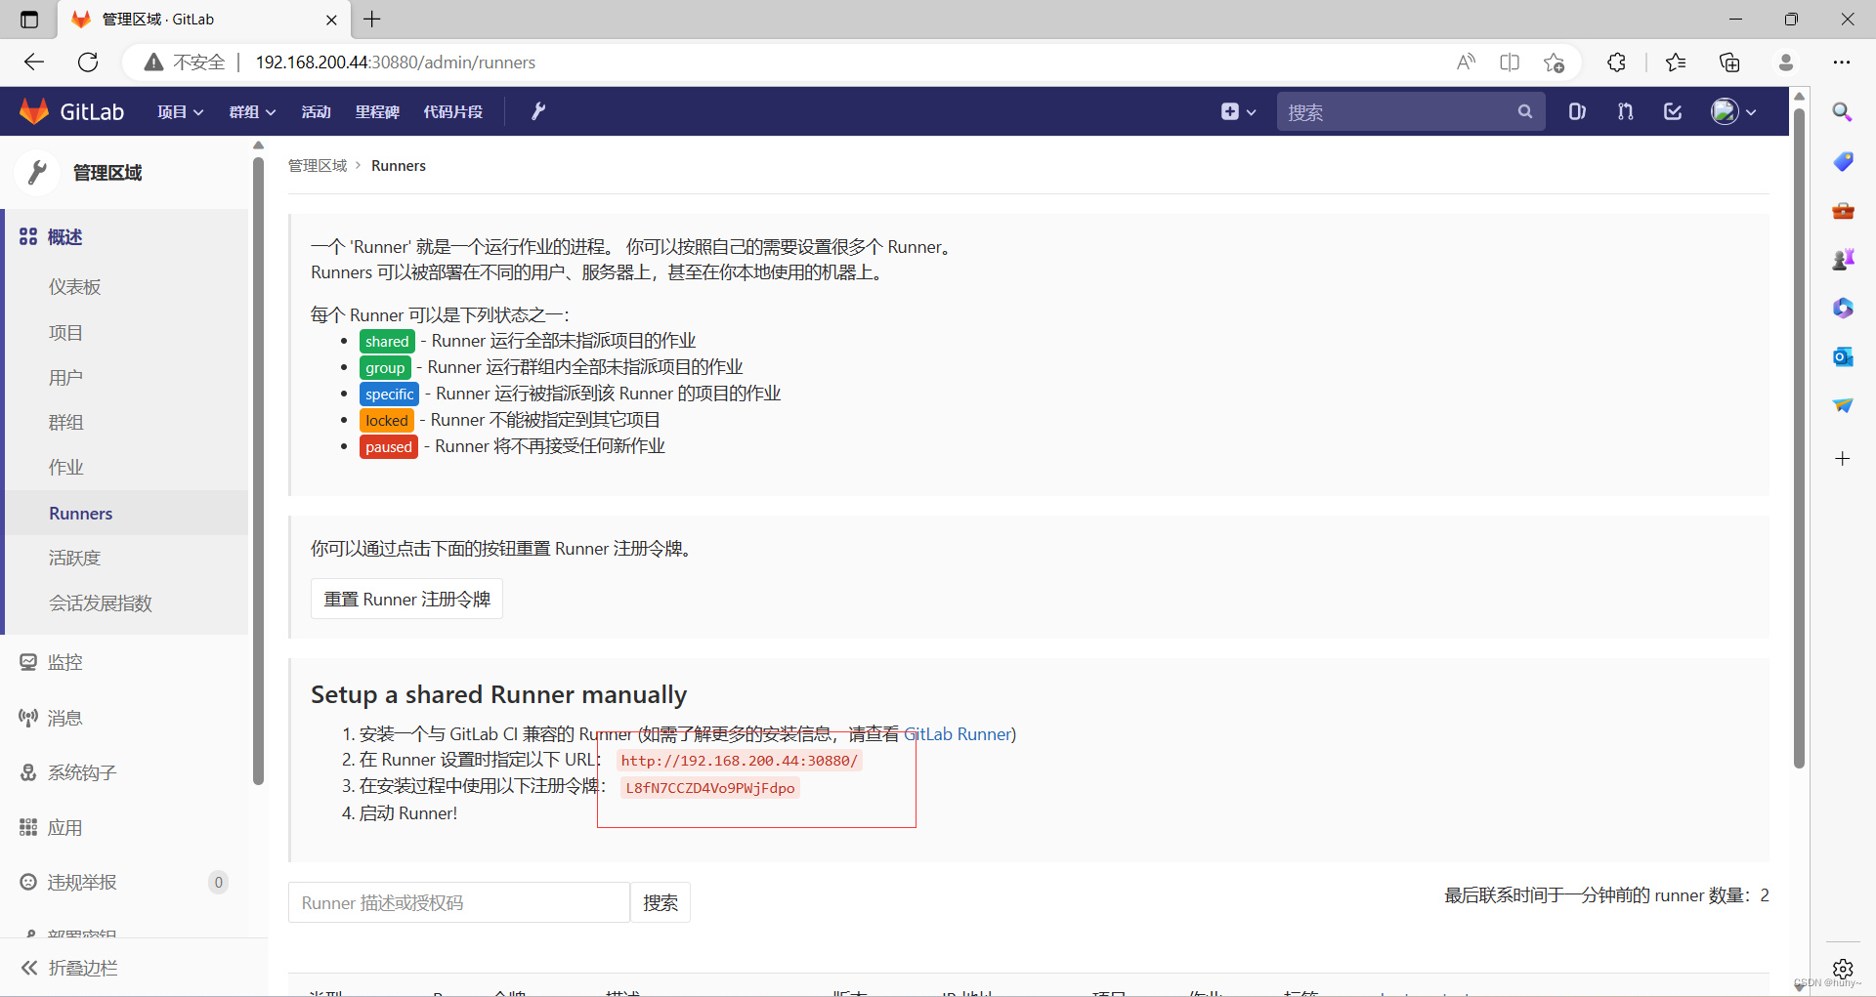This screenshot has height=997, width=1876.
Task: Open the issues icon in top bar
Action: point(1577,111)
